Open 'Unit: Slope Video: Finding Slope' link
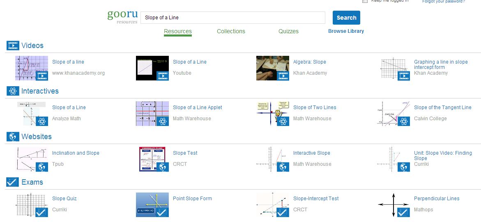 pyautogui.click(x=443, y=156)
